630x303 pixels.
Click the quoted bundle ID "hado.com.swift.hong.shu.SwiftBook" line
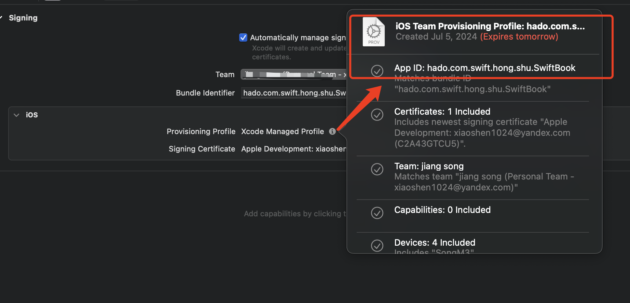point(472,89)
